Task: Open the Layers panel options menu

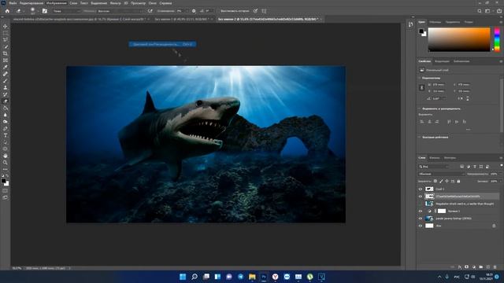Action: pyautogui.click(x=501, y=158)
